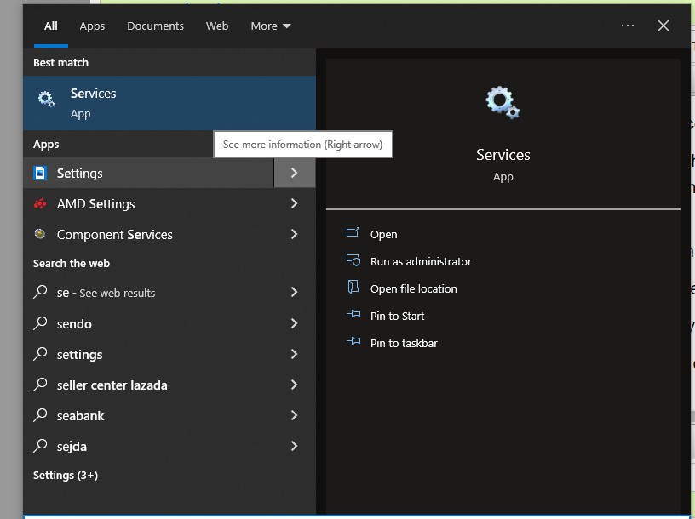Click the Pin to Start pin icon
The width and height of the screenshot is (695, 519).
(x=353, y=315)
